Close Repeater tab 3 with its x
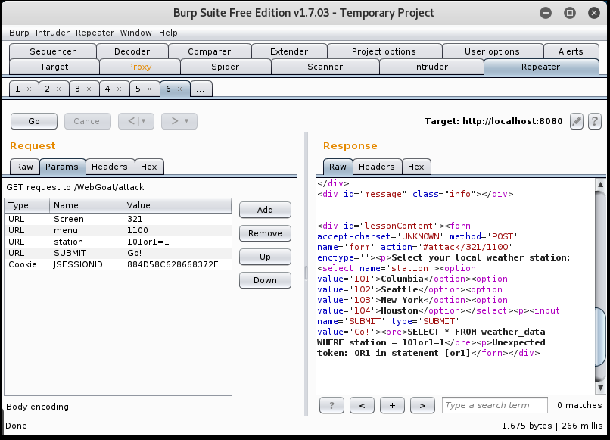 coord(89,89)
